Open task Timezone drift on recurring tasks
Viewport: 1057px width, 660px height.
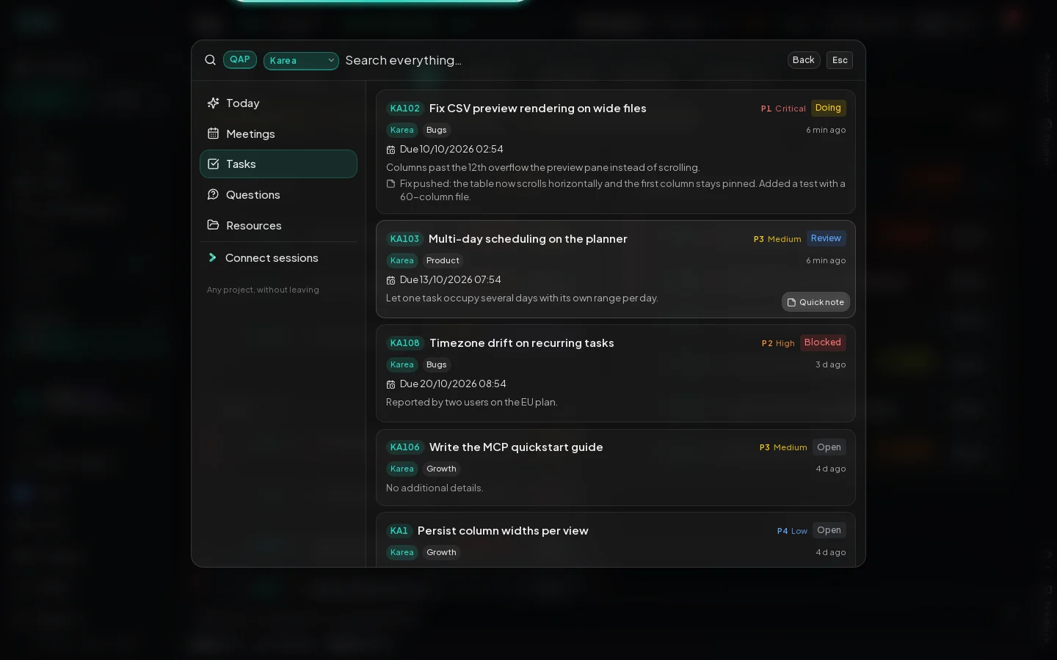[x=521, y=343]
